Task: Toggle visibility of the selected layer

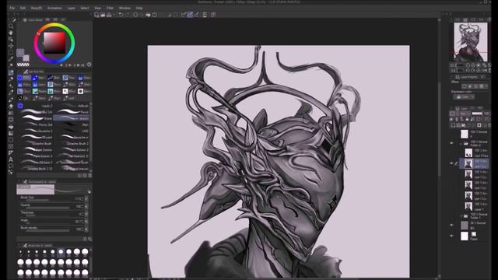Action: point(452,163)
